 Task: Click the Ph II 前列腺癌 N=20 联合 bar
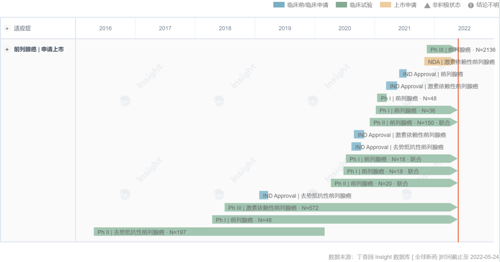(393, 183)
